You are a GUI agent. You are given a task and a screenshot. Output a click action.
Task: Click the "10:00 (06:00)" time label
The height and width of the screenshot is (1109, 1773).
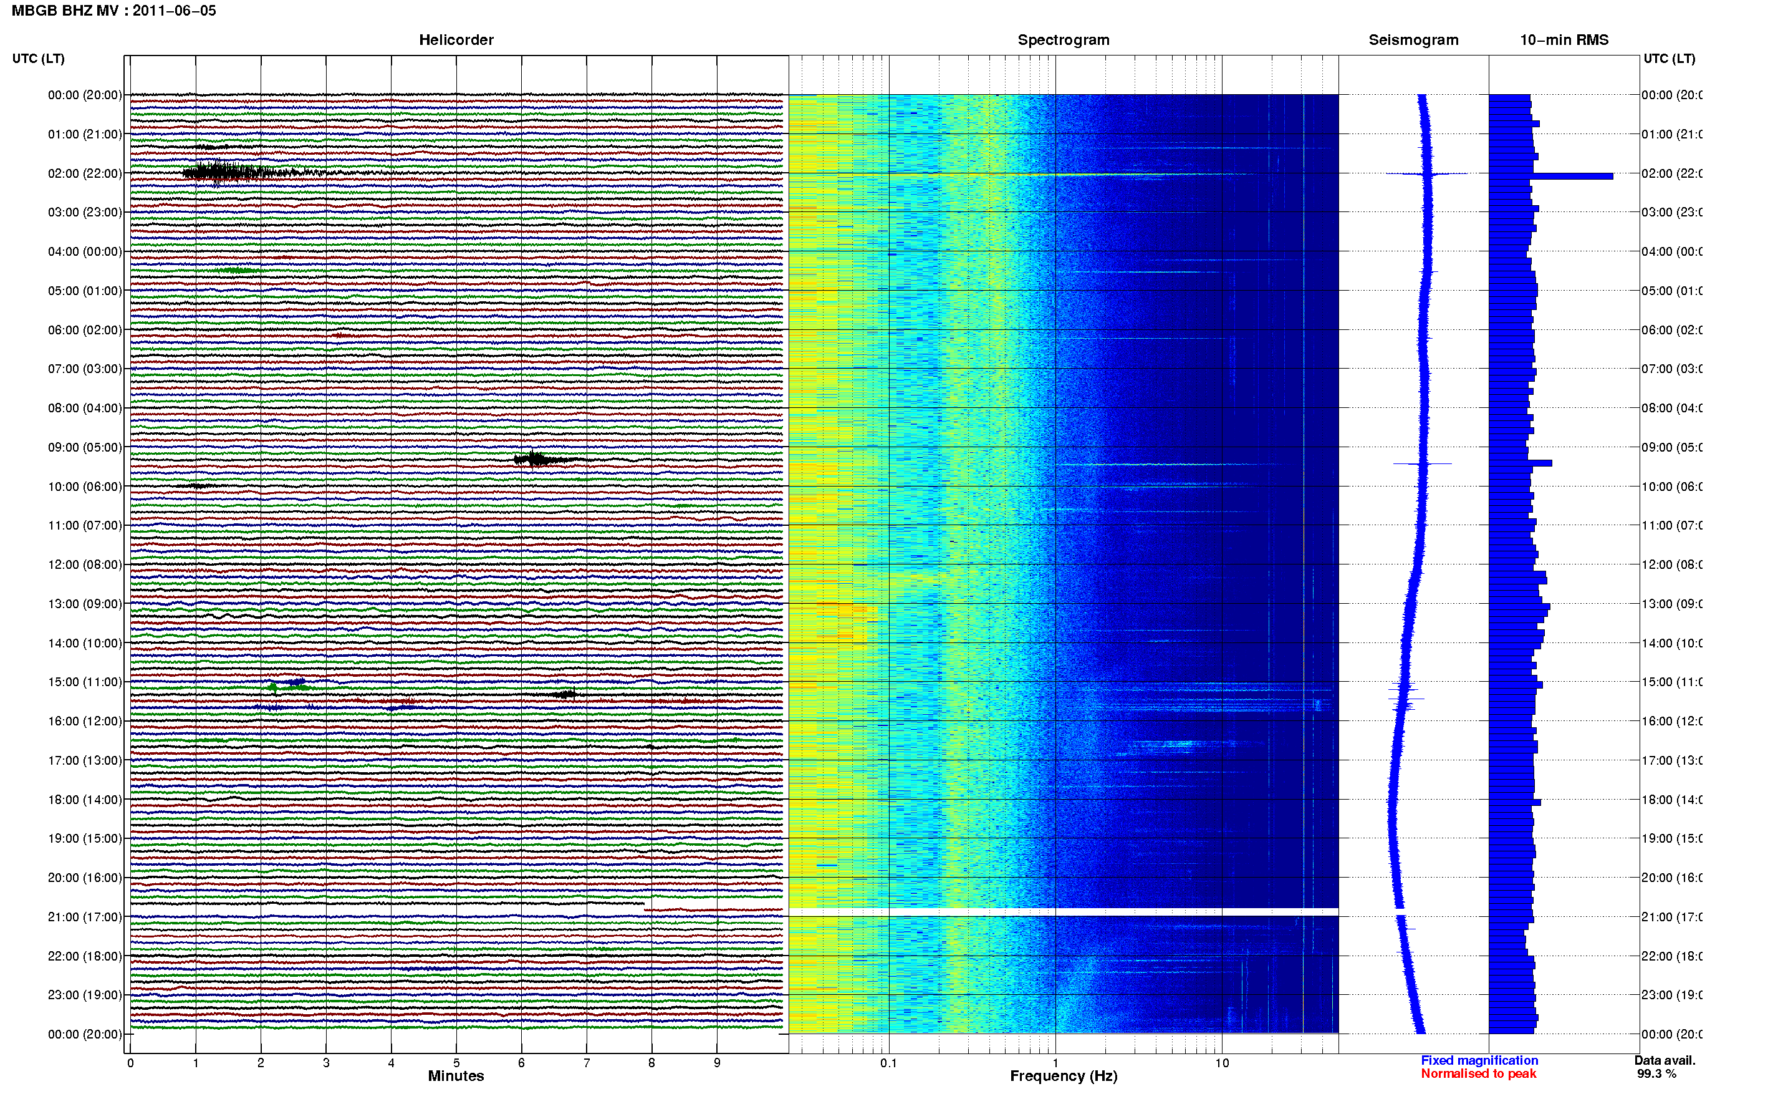[85, 487]
